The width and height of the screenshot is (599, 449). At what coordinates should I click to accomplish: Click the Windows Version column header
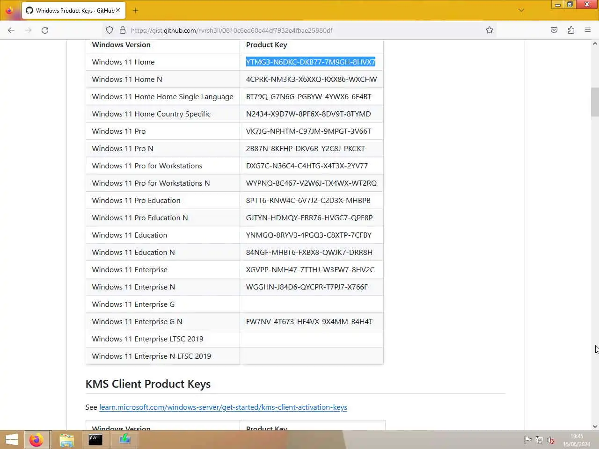click(x=121, y=44)
